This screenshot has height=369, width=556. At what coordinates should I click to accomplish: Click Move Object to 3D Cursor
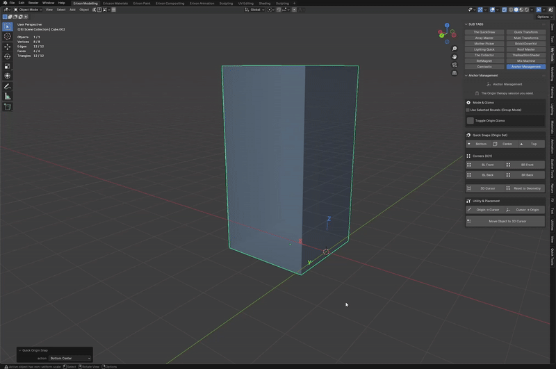coord(505,221)
